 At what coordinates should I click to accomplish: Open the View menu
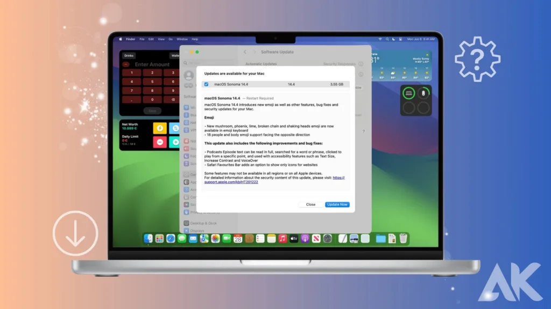(161, 39)
